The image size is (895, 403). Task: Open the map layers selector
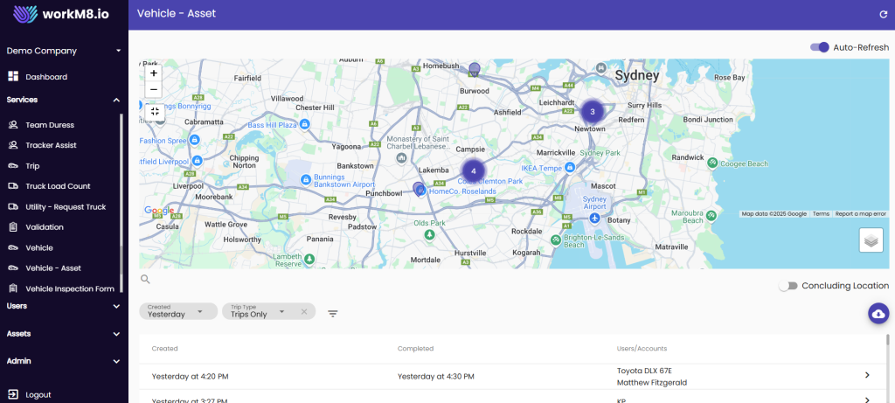point(871,240)
